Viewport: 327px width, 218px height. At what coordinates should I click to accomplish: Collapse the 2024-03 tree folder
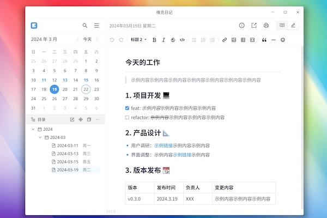tap(39, 137)
